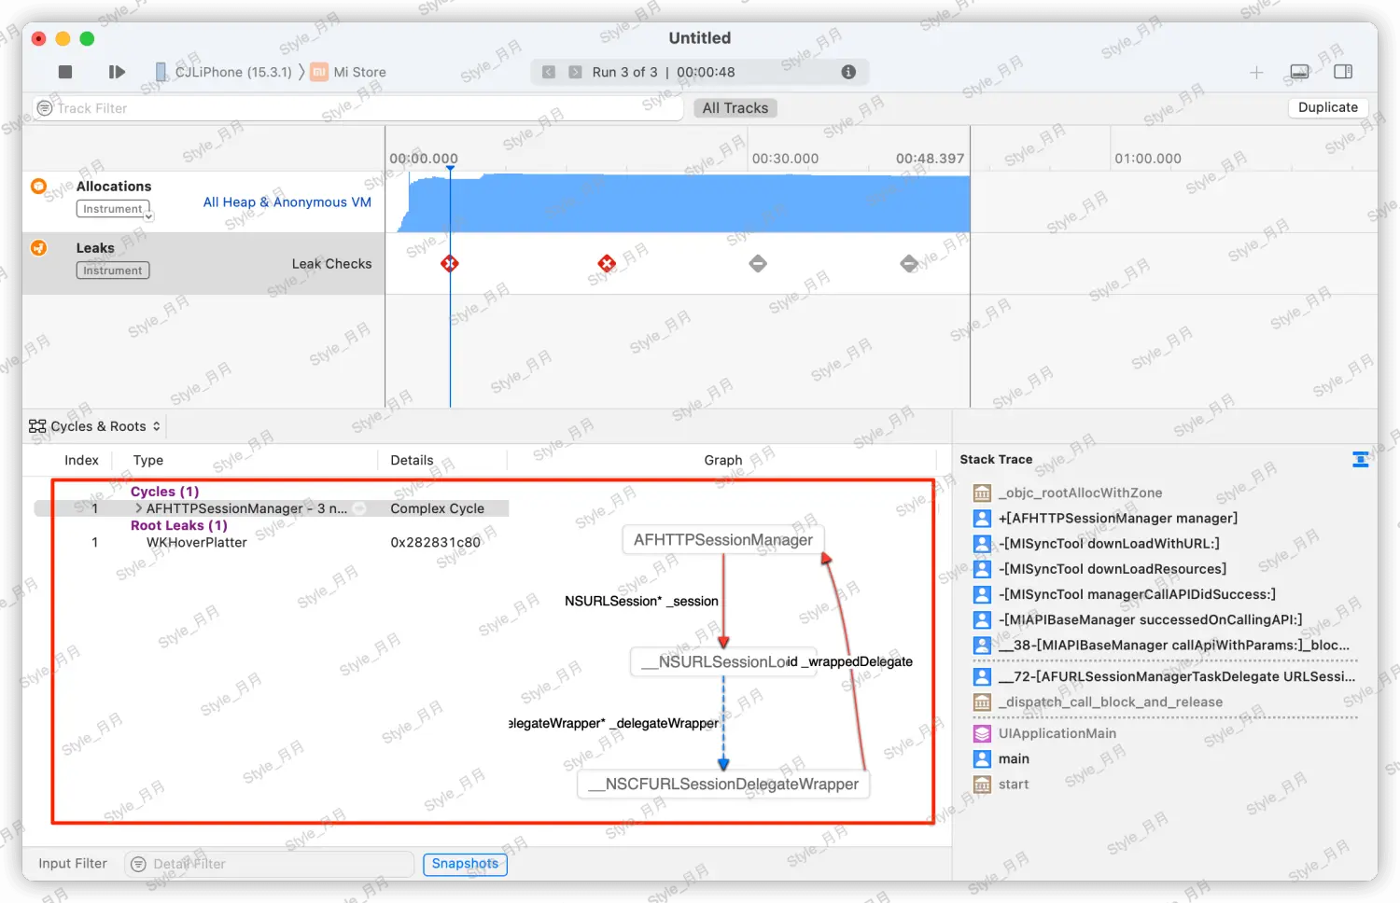The width and height of the screenshot is (1400, 903).
Task: Toggle the bottom detail pane visibility
Action: pyautogui.click(x=1299, y=72)
